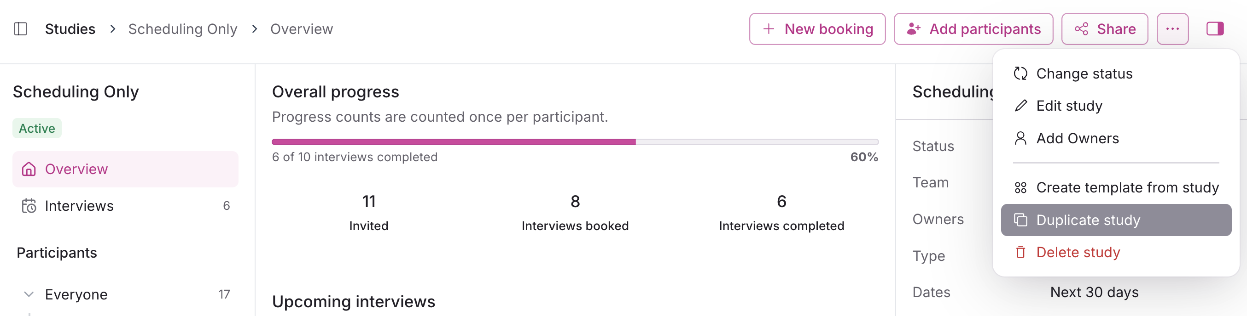Navigate to Studies breadcrumb link
Viewport: 1247px width, 316px height.
click(70, 29)
